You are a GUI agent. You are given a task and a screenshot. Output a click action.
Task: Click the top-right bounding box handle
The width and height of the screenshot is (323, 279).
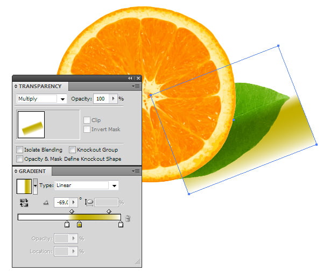278,46
